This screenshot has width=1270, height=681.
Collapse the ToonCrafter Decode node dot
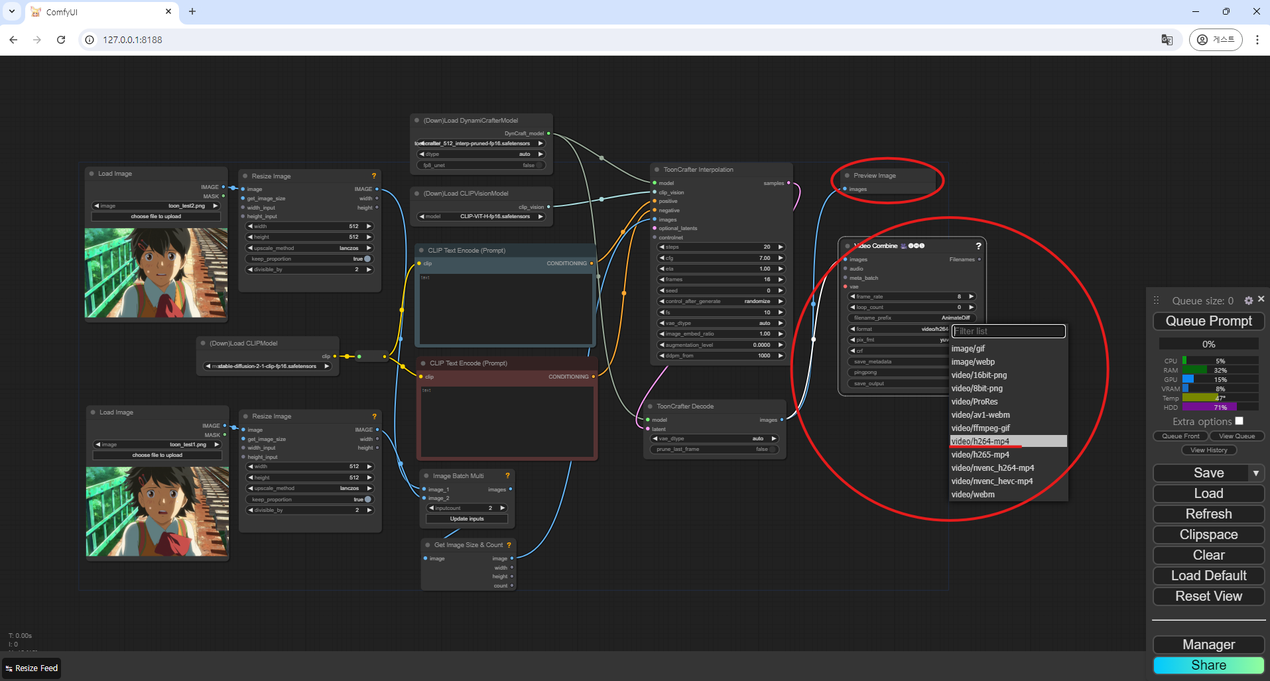point(651,406)
